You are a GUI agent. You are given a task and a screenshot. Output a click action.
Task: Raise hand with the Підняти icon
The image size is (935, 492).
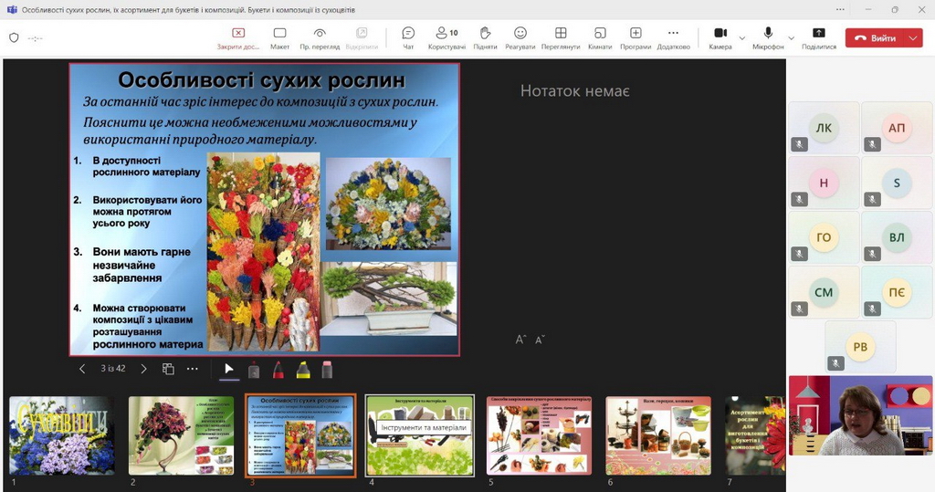tap(485, 37)
